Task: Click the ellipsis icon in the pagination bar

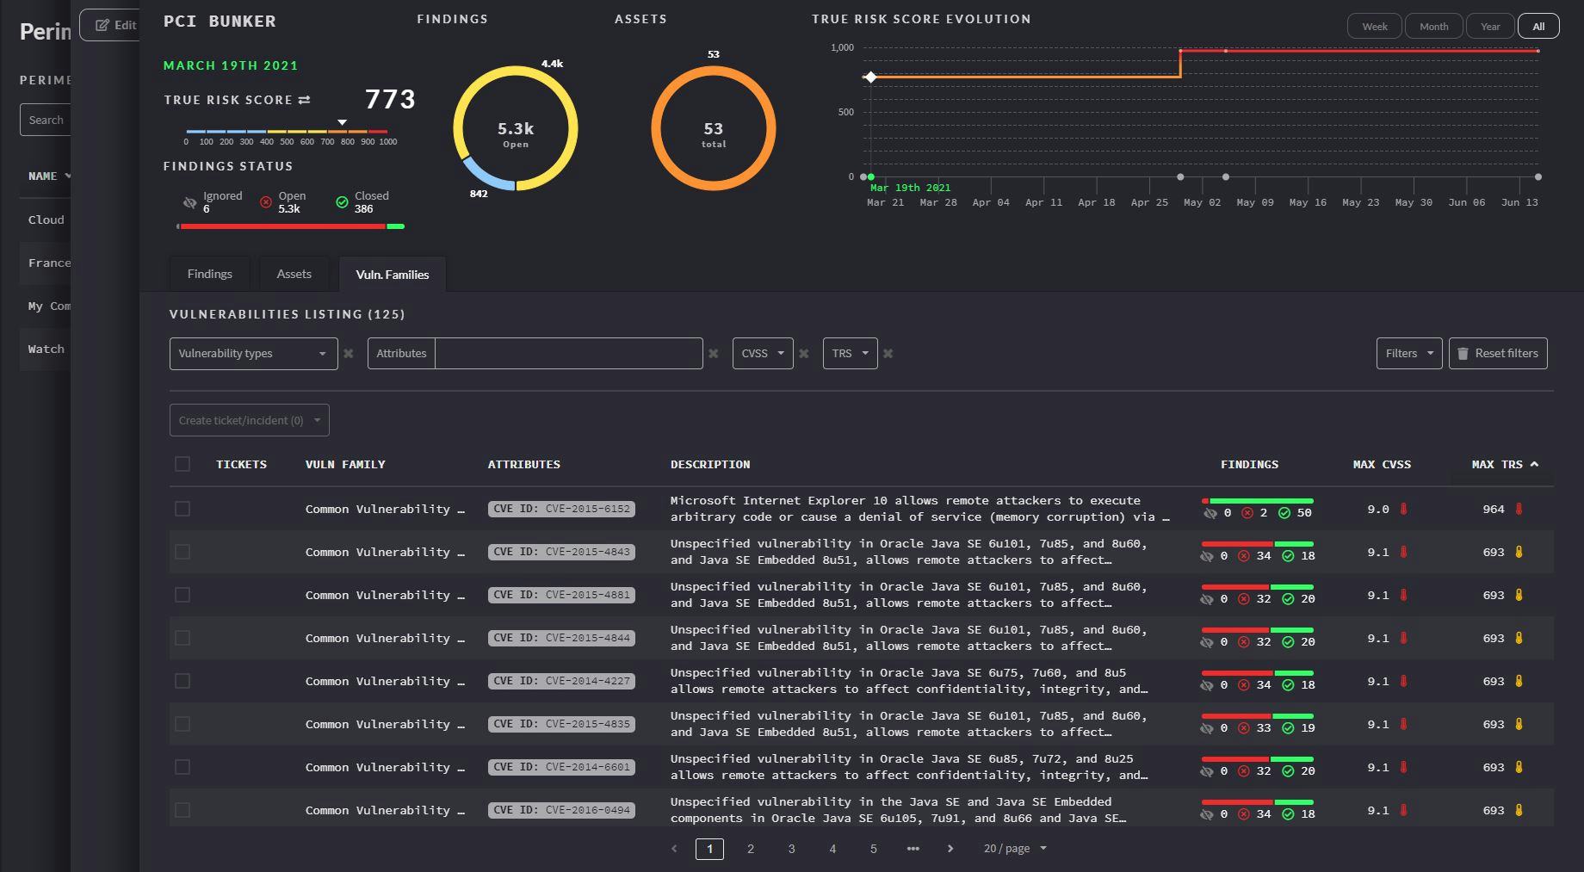Action: [x=912, y=849]
